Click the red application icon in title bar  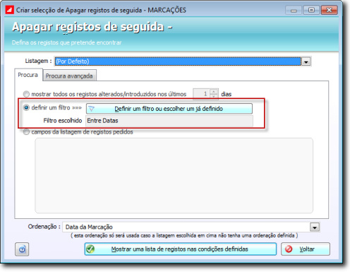pyautogui.click(x=10, y=10)
